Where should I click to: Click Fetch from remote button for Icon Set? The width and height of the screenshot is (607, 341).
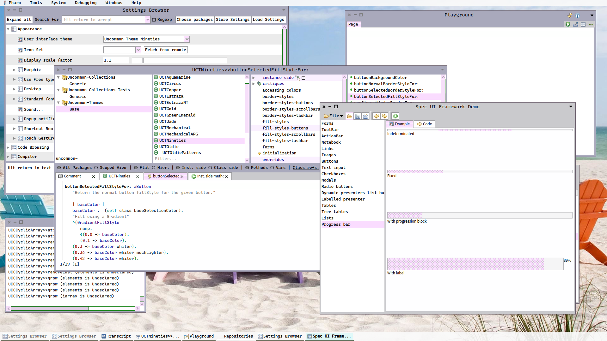coord(165,50)
